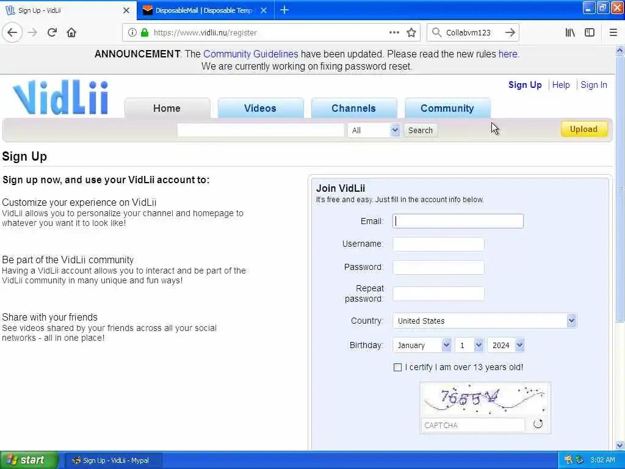The width and height of the screenshot is (625, 469).
Task: Click the taskbar clock 3:02 AM
Action: pyautogui.click(x=602, y=460)
